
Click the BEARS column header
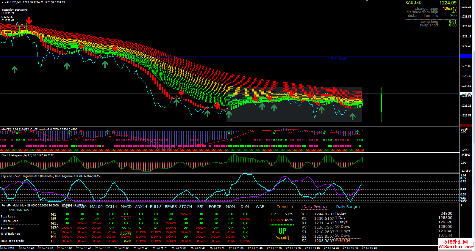tap(171, 207)
